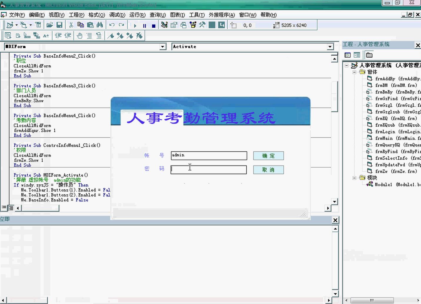Click the Clear All Bookmarks icon
The height and width of the screenshot is (304, 421).
pos(139,36)
